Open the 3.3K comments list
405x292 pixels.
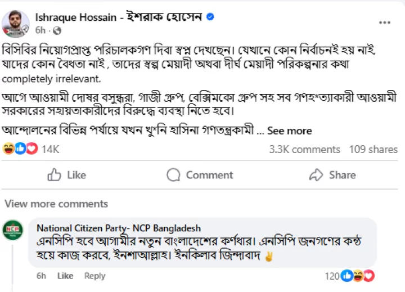tap(304, 149)
